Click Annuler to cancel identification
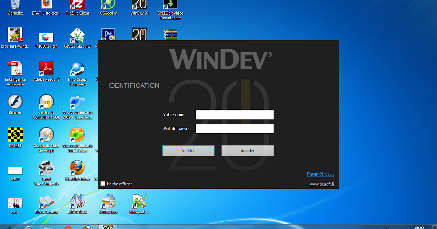Screen dimensions: 437x229 pyautogui.click(x=247, y=150)
